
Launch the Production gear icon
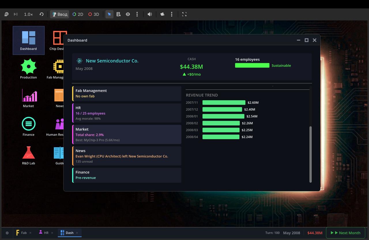pyautogui.click(x=29, y=69)
